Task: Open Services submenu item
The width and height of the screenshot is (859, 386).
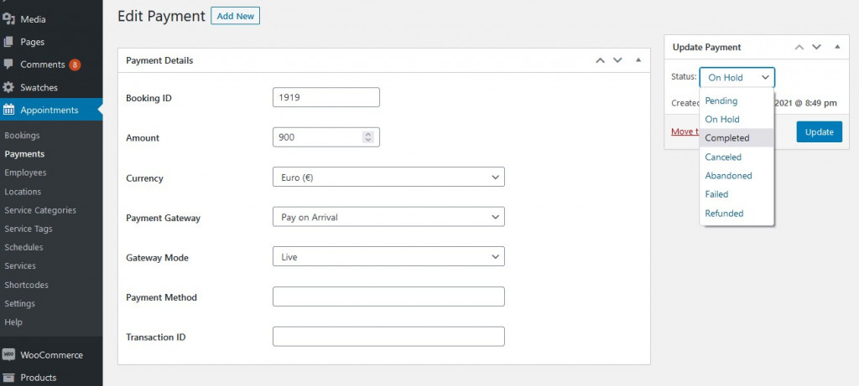Action: point(20,265)
